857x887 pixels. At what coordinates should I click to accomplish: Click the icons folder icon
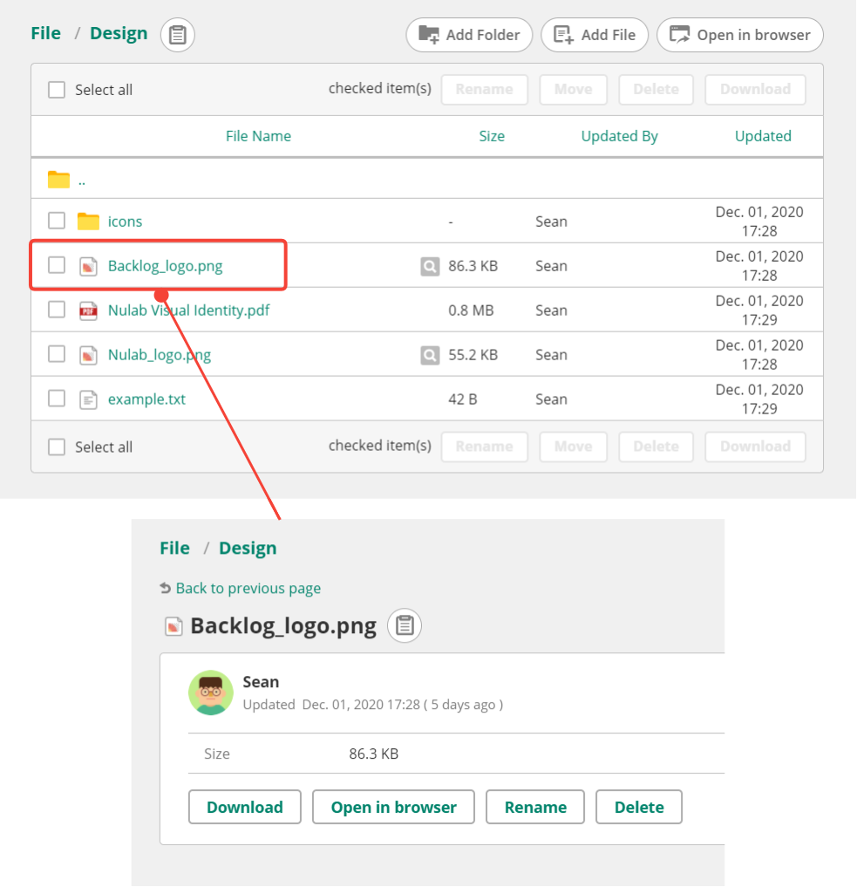pyautogui.click(x=88, y=222)
